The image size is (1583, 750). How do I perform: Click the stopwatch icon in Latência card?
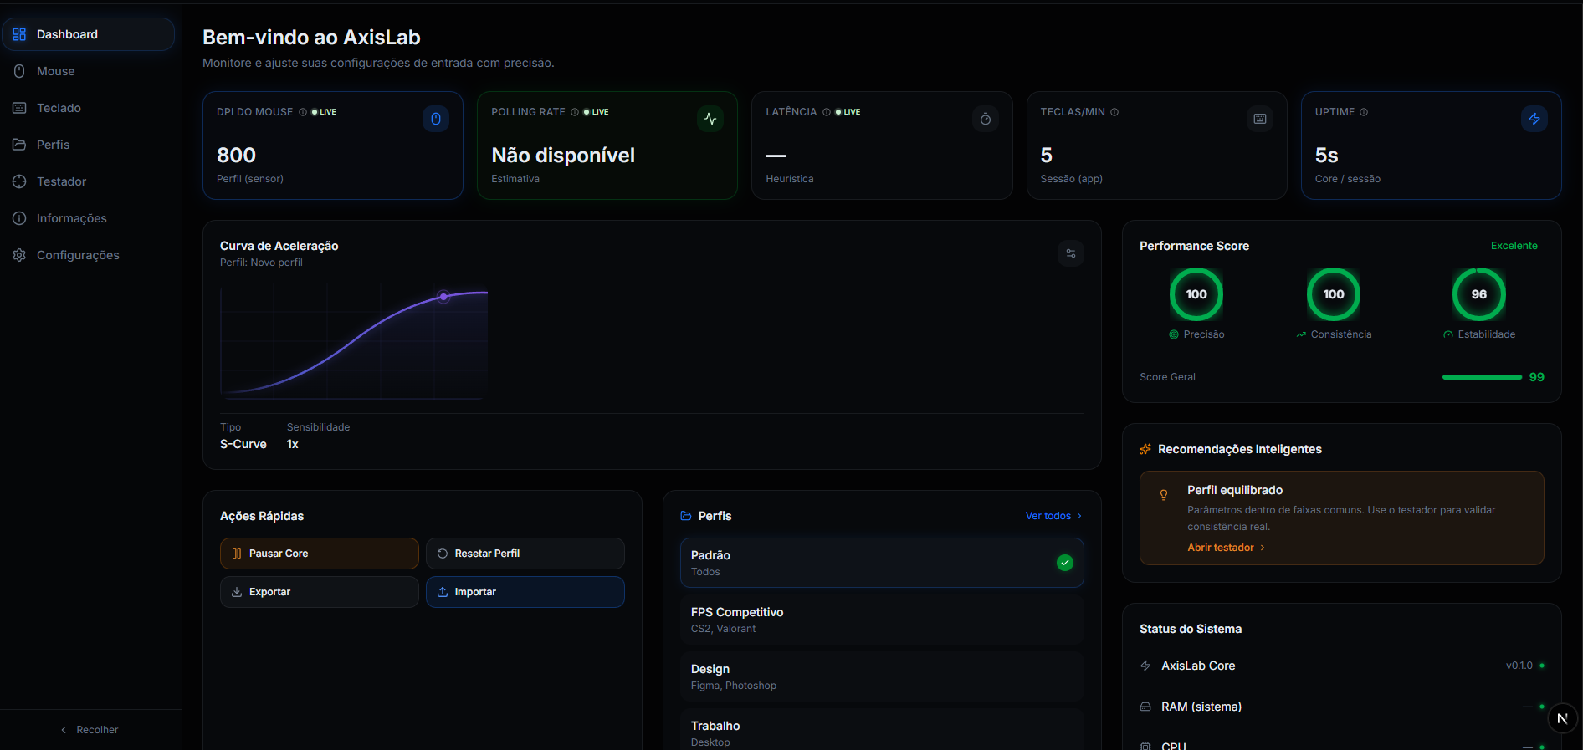986,119
